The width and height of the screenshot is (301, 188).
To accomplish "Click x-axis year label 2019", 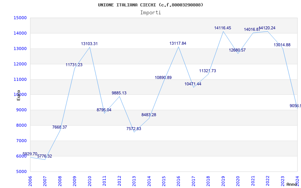I will [223, 181].
